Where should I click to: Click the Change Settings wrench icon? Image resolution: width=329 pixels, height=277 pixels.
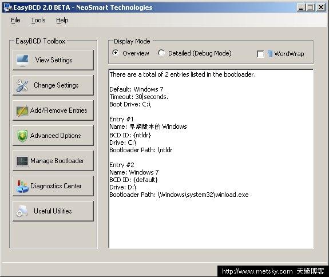pos(22,86)
